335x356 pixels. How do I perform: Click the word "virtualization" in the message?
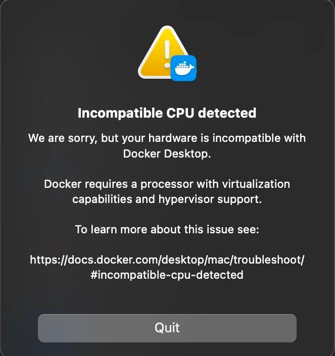256,184
